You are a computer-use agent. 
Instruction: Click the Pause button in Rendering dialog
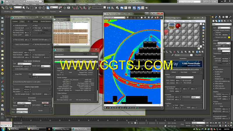85,54
